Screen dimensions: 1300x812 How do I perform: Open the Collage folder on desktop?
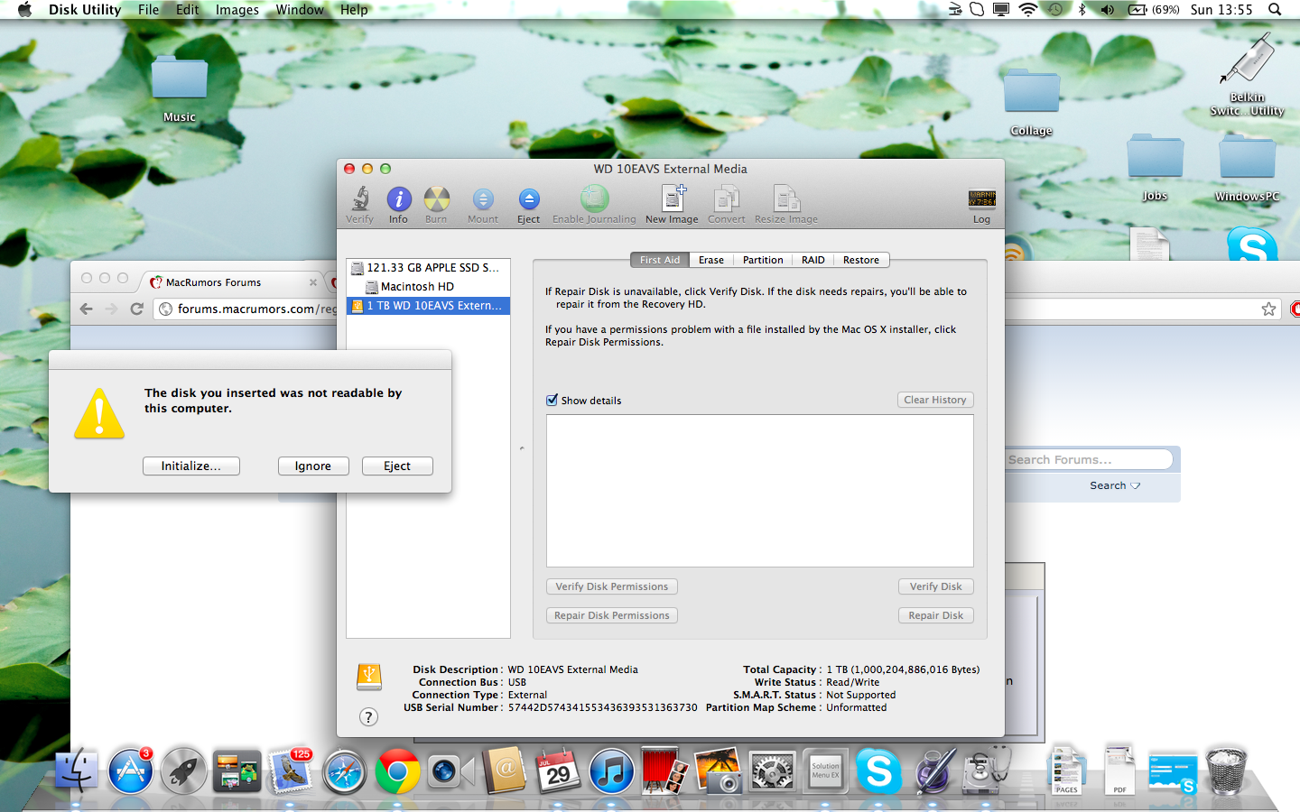tap(1031, 103)
